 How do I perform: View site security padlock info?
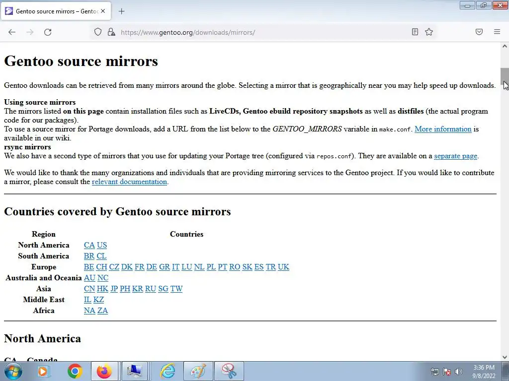(x=111, y=32)
